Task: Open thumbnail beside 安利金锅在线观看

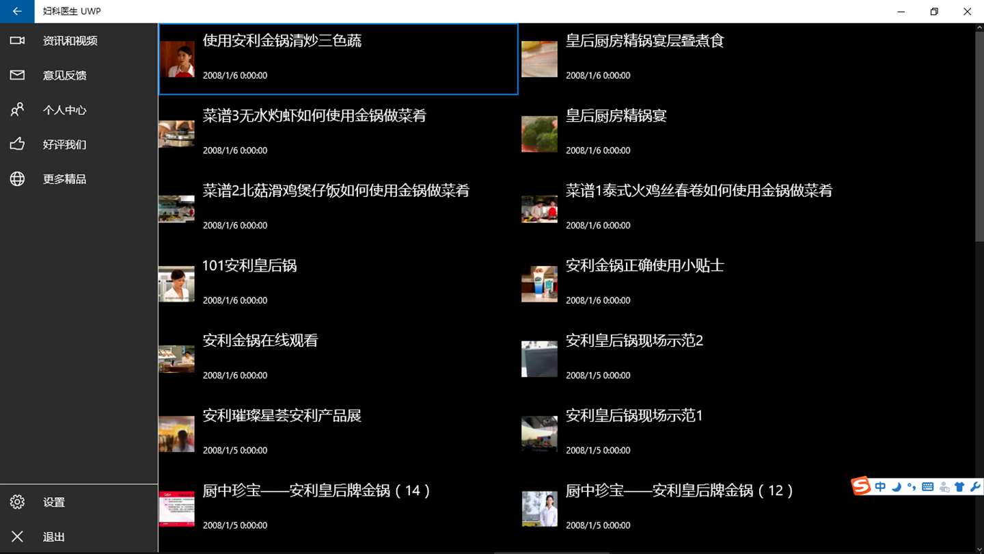Action: point(177,359)
